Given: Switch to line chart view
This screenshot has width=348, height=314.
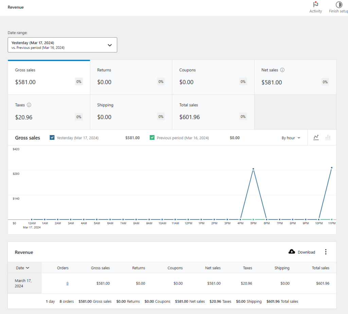Looking at the screenshot, I should [x=316, y=137].
